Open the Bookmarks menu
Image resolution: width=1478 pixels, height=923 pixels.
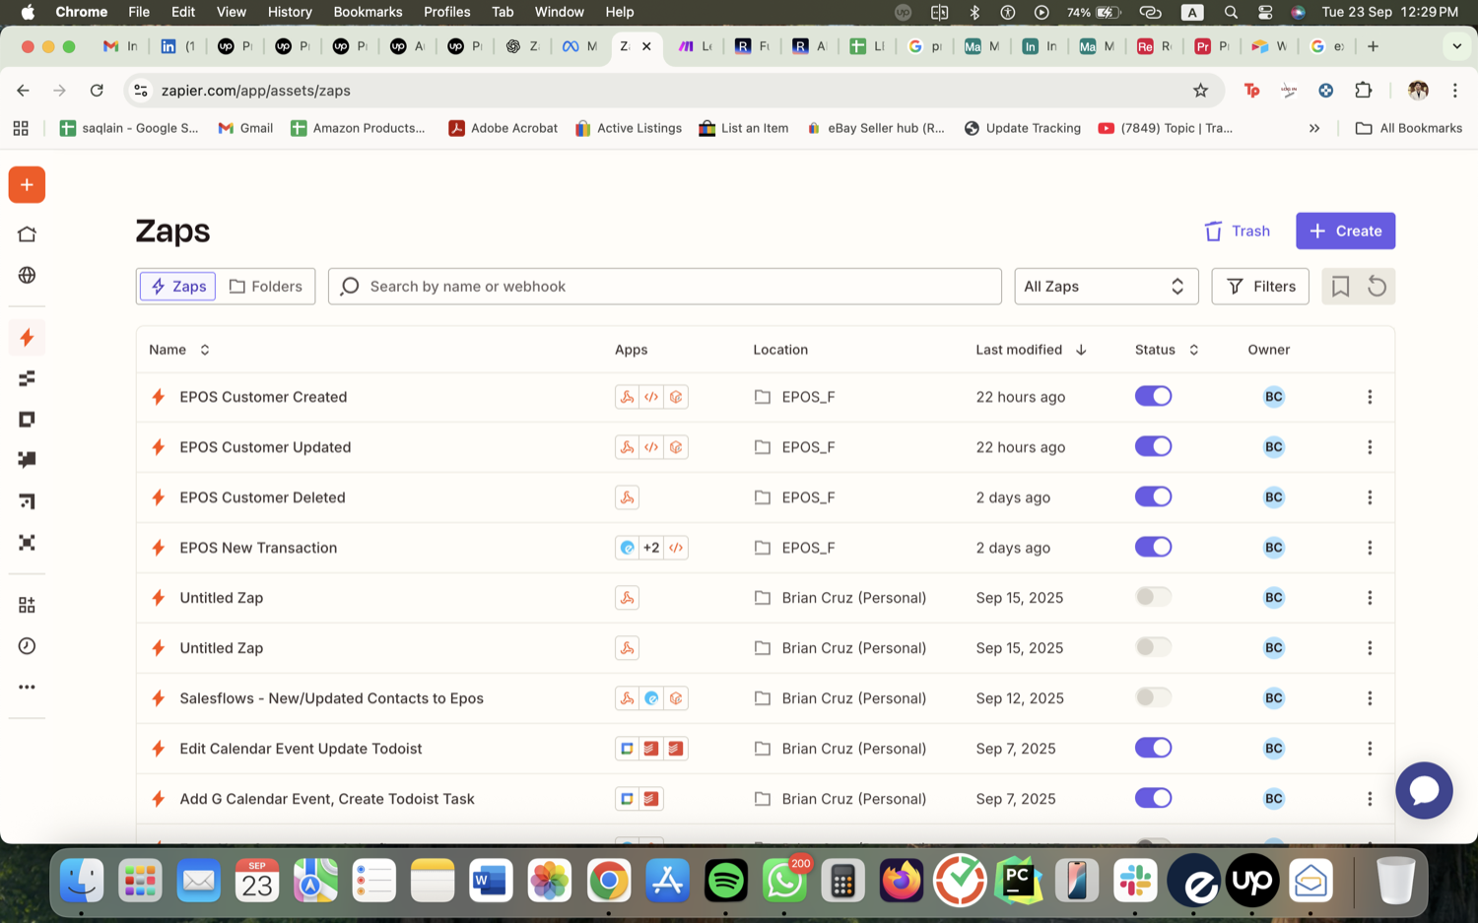pos(368,12)
